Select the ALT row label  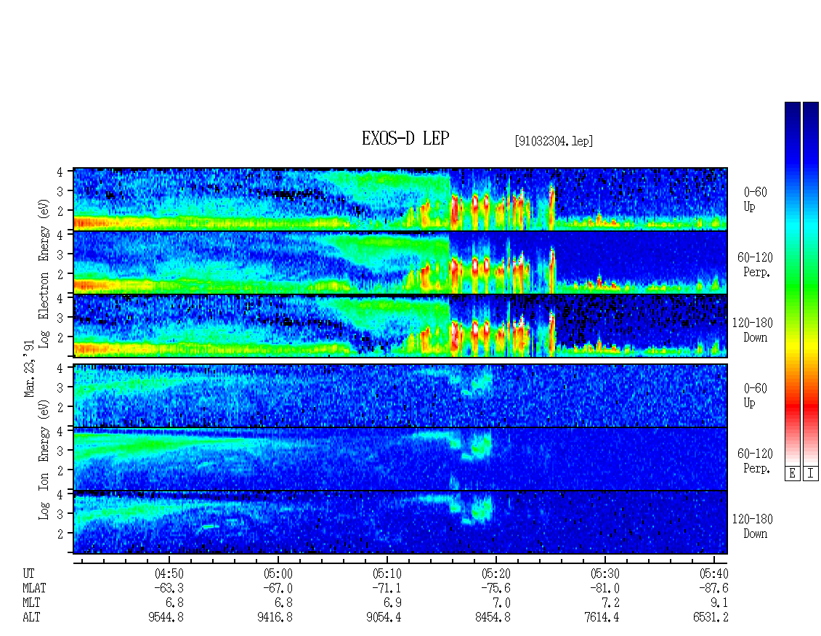coord(31,618)
